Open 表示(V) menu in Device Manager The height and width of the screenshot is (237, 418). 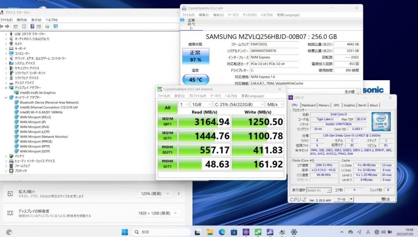pyautogui.click(x=36, y=20)
